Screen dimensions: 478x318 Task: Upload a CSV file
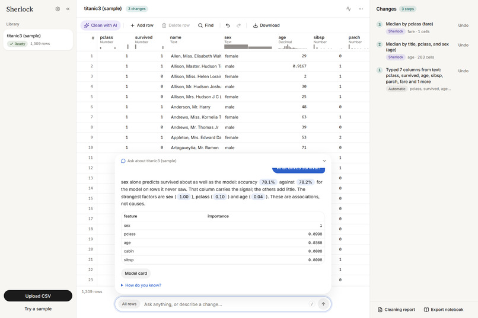(38, 295)
